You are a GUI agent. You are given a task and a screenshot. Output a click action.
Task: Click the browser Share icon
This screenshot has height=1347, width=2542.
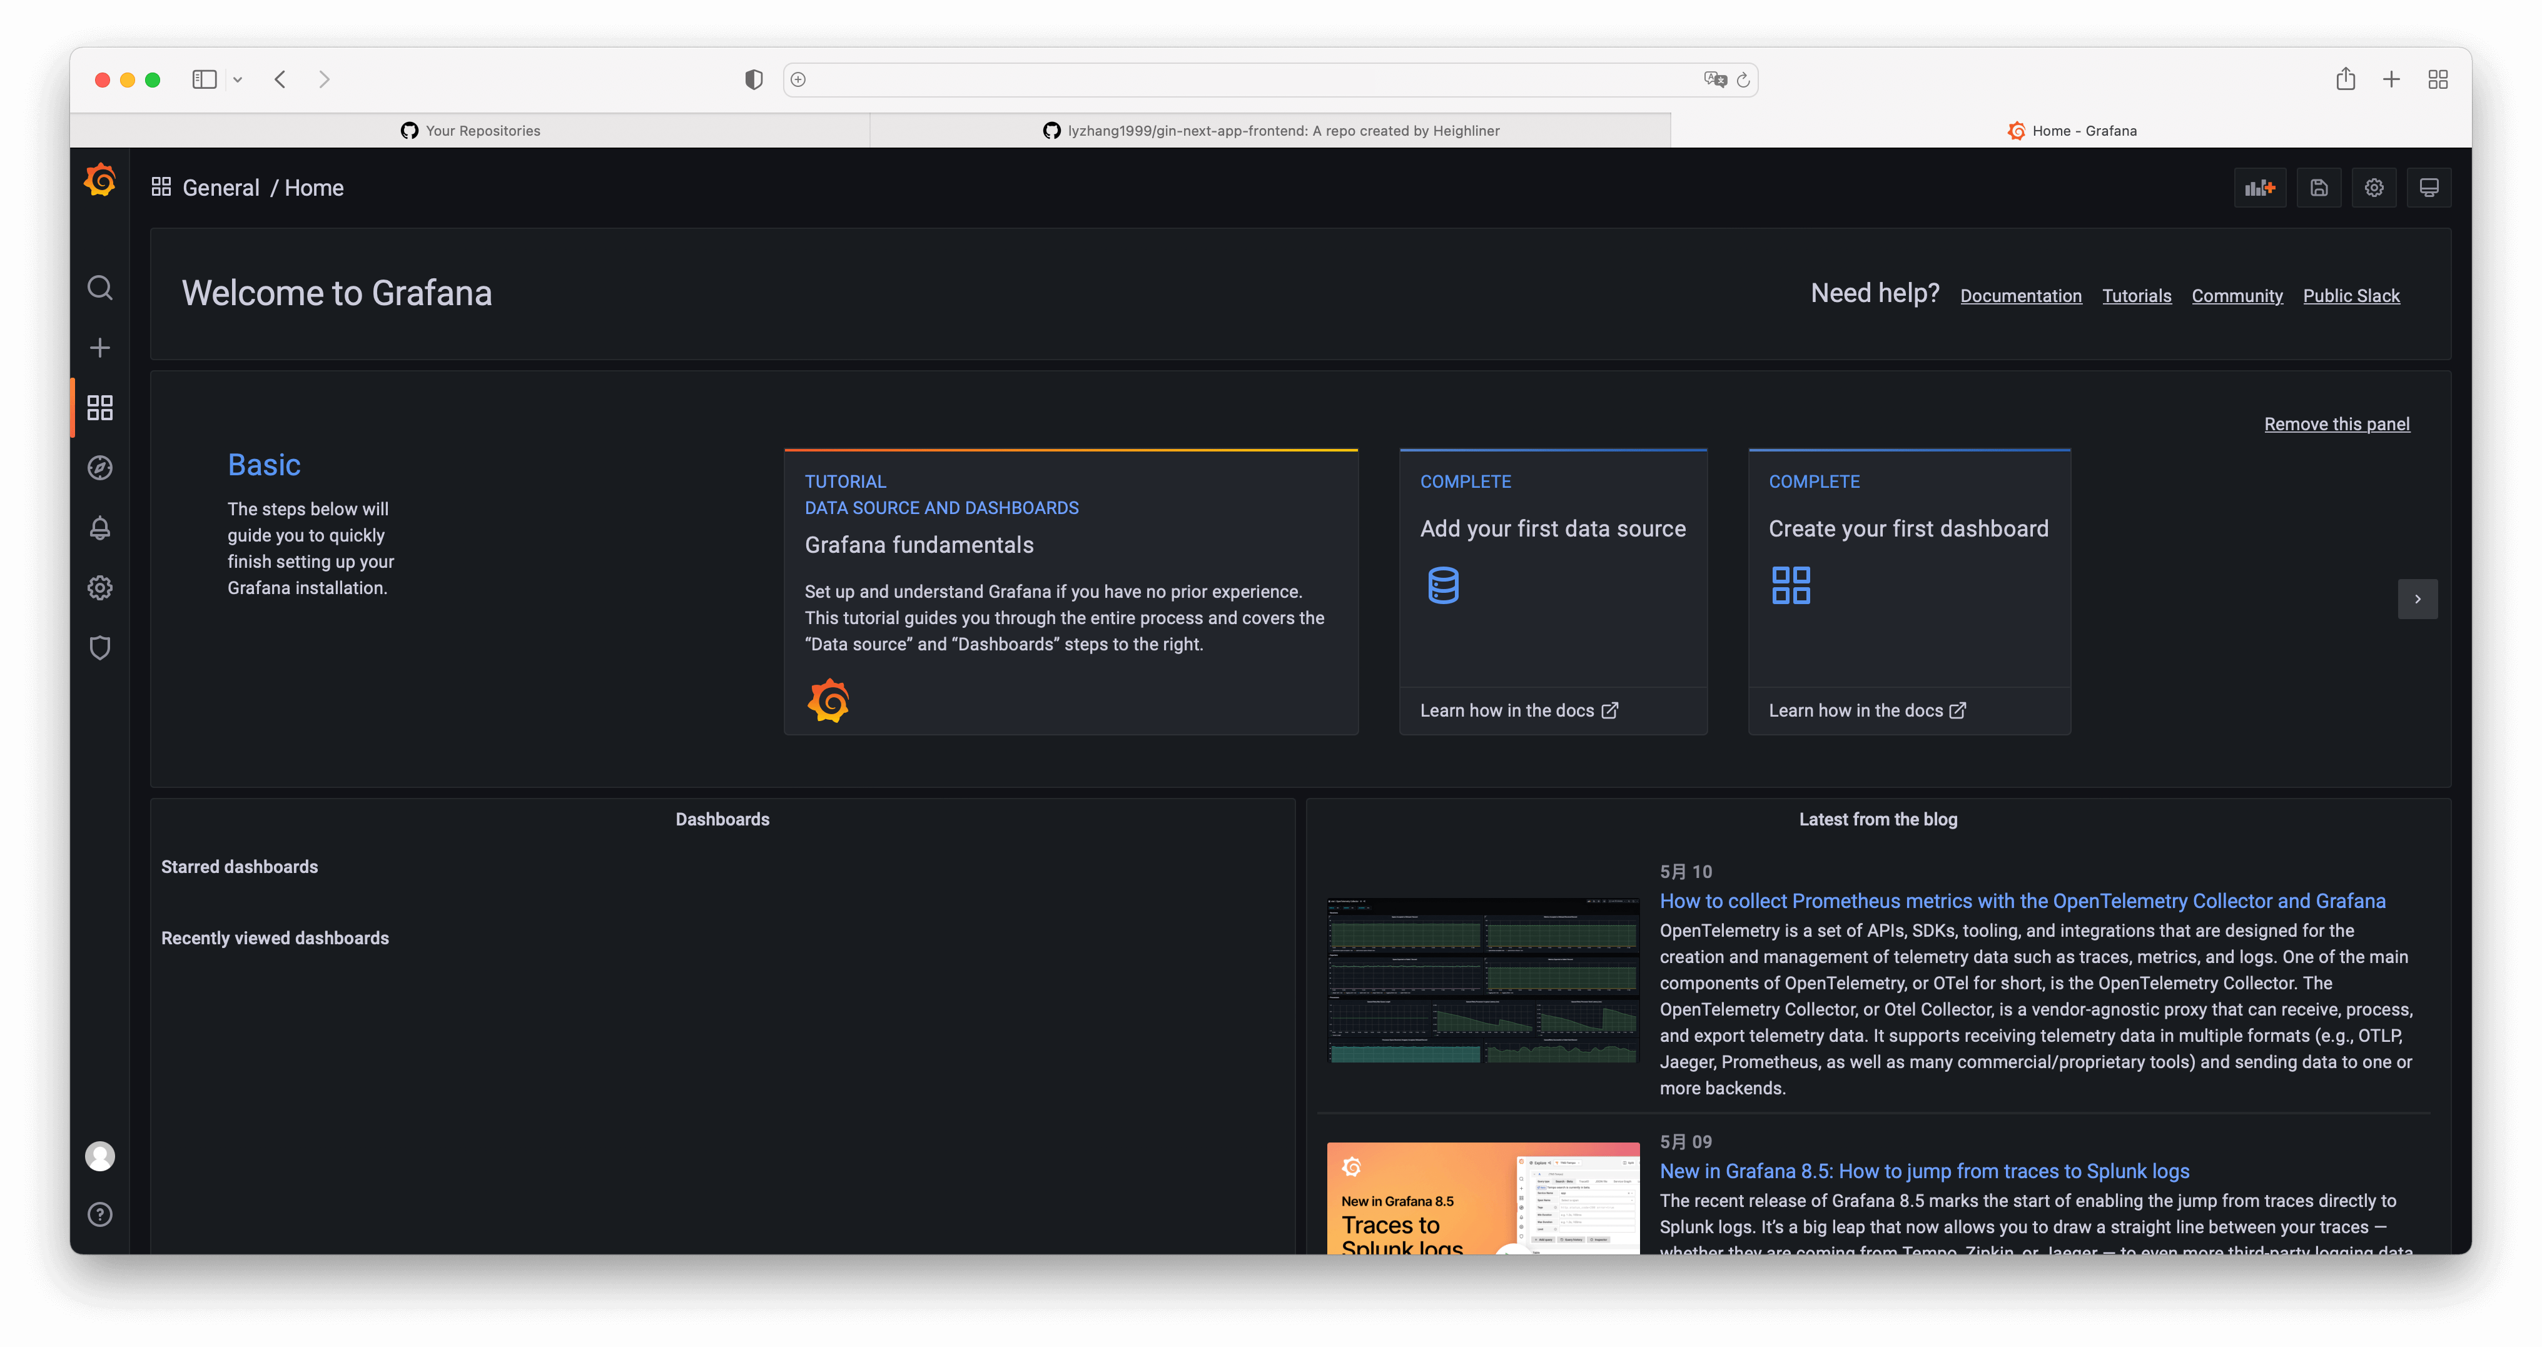tap(2346, 79)
